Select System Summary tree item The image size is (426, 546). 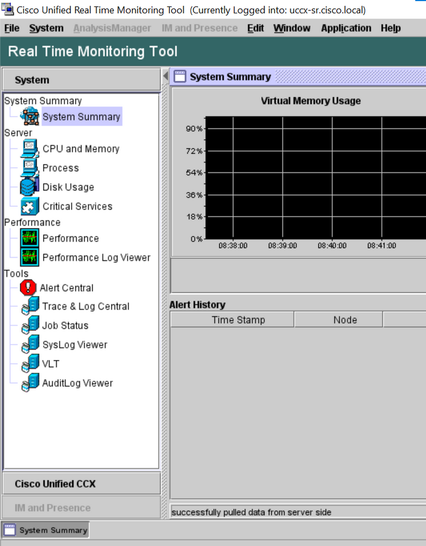[81, 117]
